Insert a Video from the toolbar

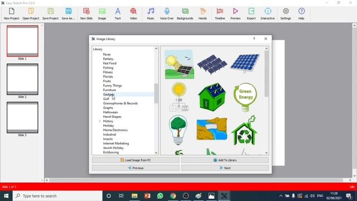[133, 13]
